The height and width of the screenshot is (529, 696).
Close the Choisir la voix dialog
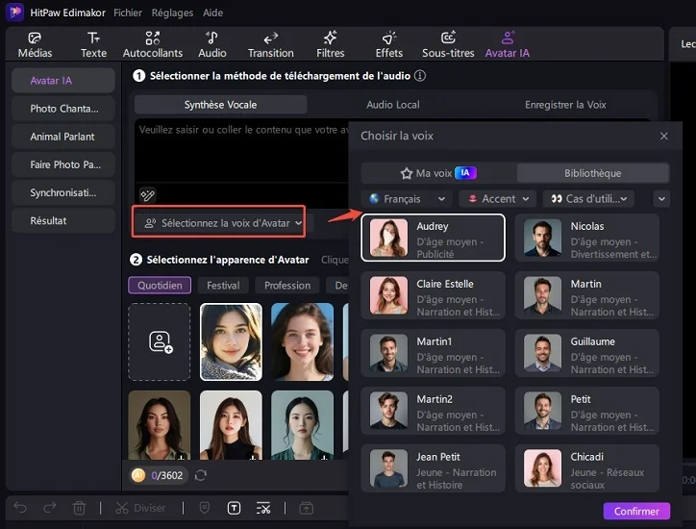click(x=664, y=137)
